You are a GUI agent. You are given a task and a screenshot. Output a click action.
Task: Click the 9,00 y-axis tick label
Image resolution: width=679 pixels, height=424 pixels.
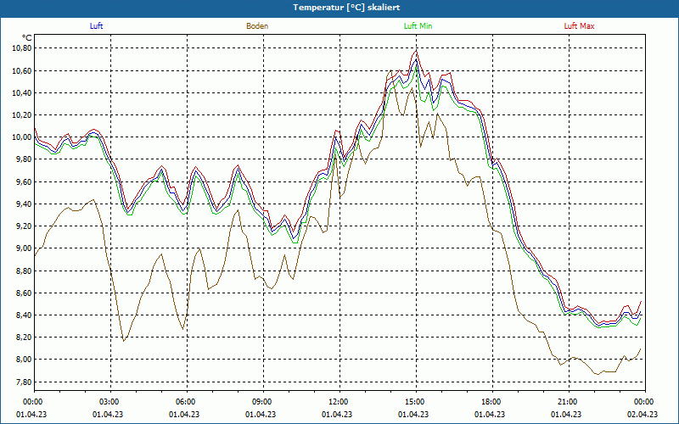22,248
